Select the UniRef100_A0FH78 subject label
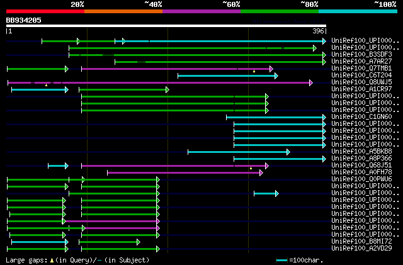 [x=361, y=172]
